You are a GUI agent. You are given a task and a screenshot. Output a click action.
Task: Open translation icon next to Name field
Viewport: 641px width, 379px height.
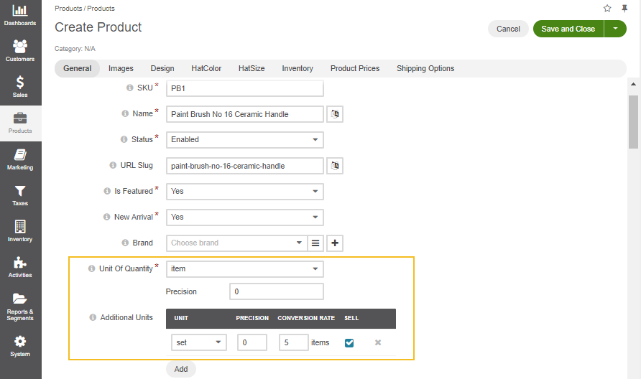coord(334,114)
